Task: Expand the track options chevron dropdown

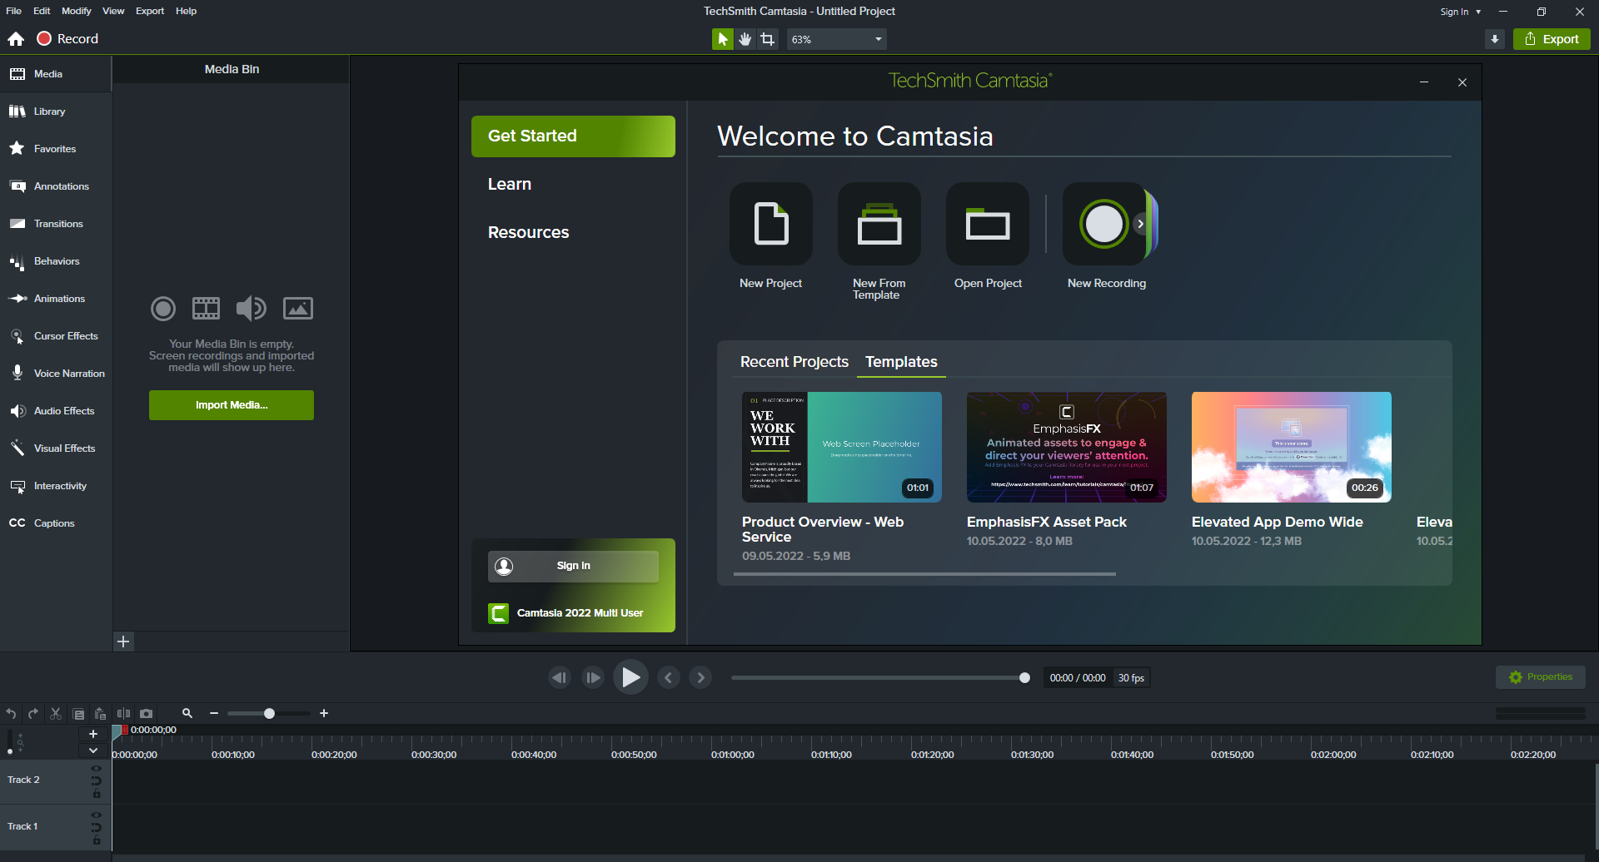Action: tap(93, 751)
